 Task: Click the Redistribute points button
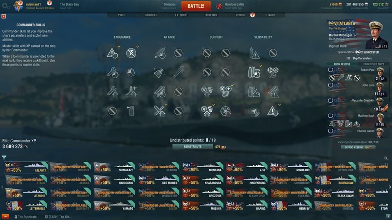tap(193, 147)
